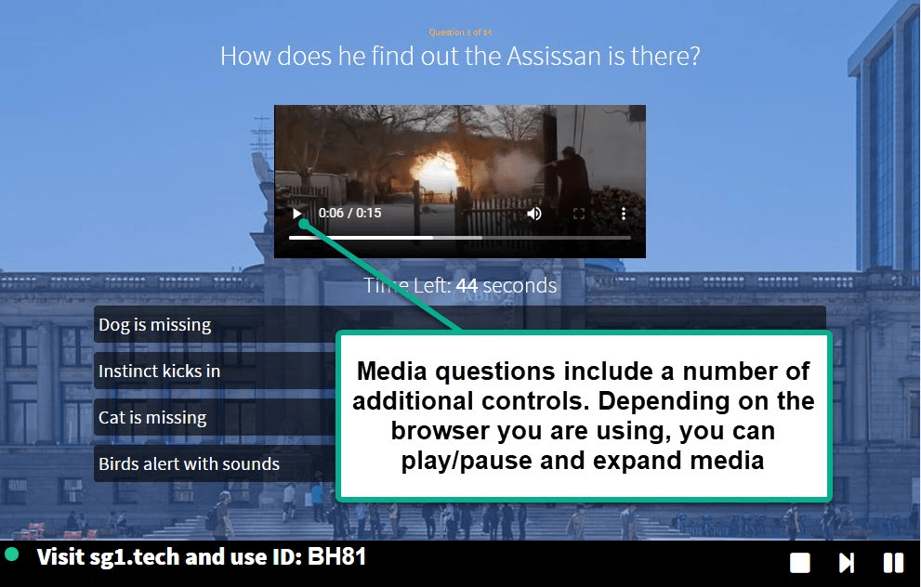Click the 'Time Left: 44 seconds' counter
This screenshot has width=921, height=587.
pos(460,285)
